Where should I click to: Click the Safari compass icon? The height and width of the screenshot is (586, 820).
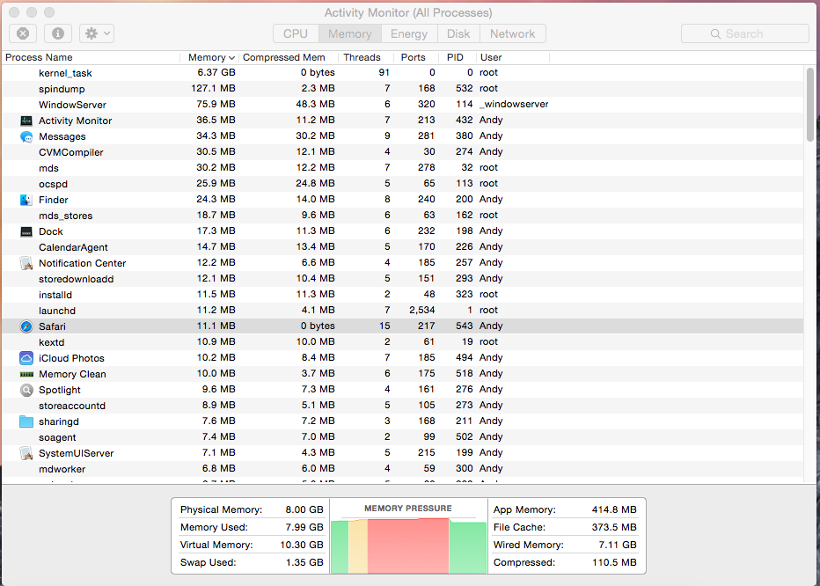tap(26, 326)
